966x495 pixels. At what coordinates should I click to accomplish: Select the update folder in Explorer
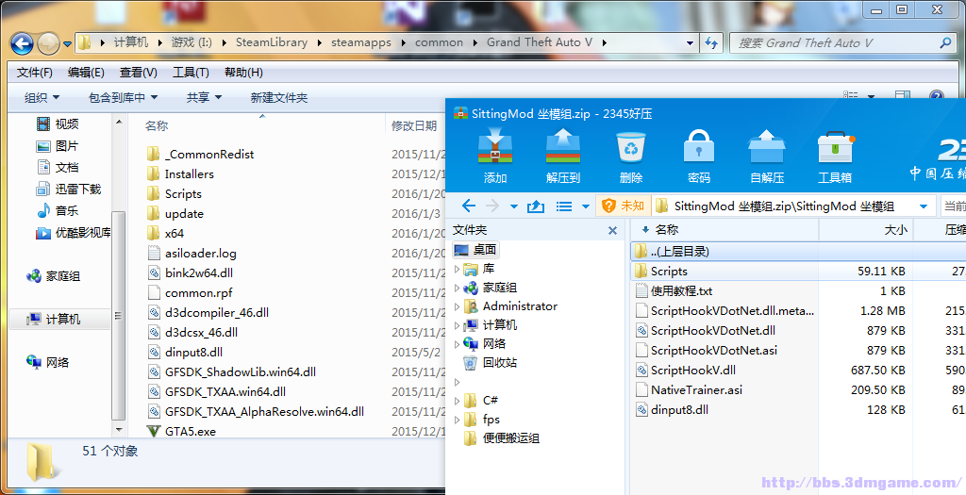(175, 214)
